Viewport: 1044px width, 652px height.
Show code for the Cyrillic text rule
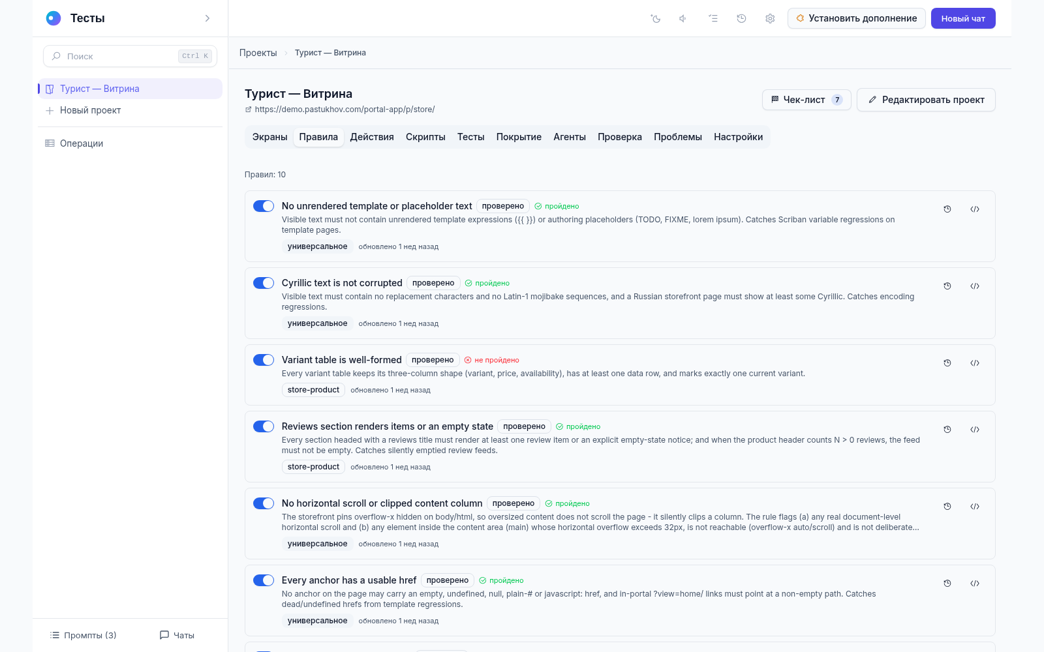pos(975,286)
